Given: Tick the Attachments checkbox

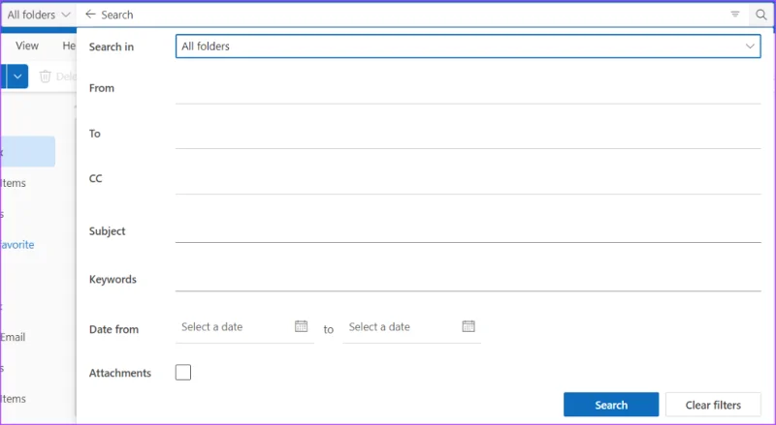Looking at the screenshot, I should [183, 372].
